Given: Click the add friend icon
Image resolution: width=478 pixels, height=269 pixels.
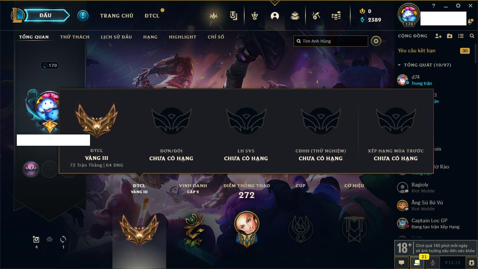Looking at the screenshot, I should [x=438, y=36].
